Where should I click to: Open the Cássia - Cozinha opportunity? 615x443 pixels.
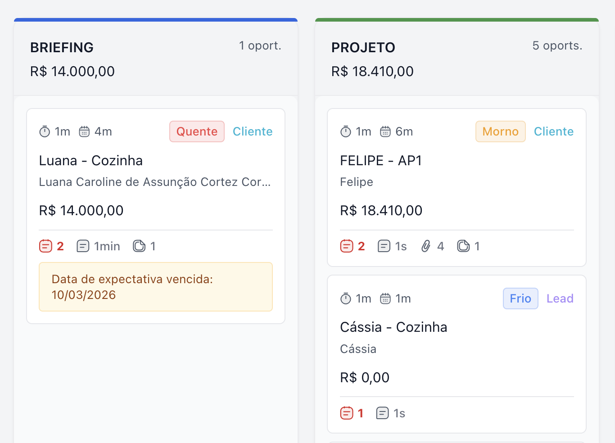coord(393,327)
